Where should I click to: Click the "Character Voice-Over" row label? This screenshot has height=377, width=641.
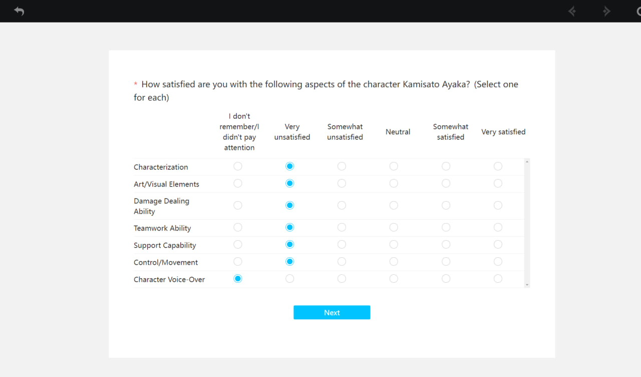click(169, 279)
